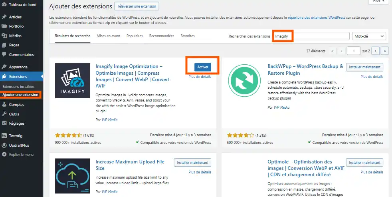Install Optimole with Installer maintenant

[364, 163]
